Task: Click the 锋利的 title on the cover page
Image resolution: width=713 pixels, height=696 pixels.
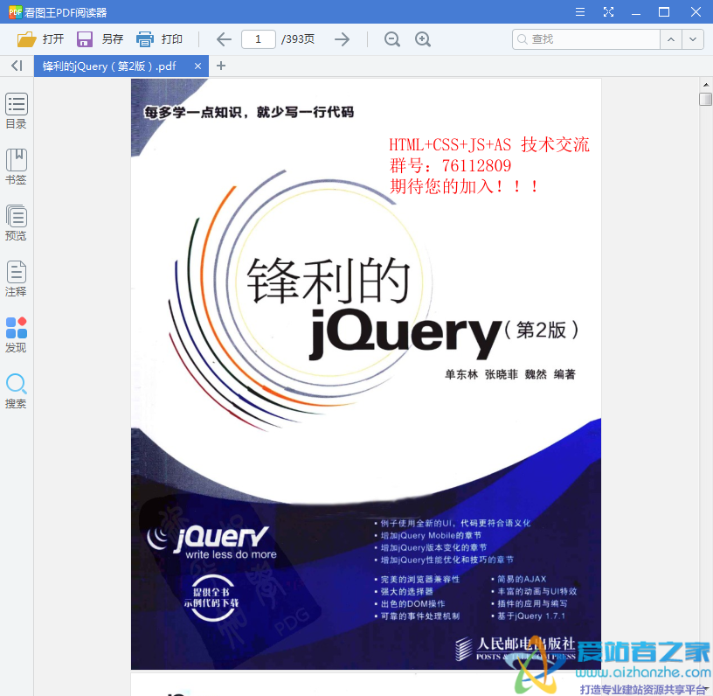Action: [329, 281]
